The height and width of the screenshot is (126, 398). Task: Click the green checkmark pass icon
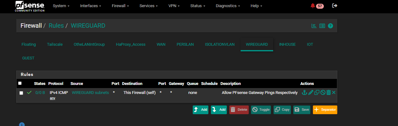click(x=29, y=92)
